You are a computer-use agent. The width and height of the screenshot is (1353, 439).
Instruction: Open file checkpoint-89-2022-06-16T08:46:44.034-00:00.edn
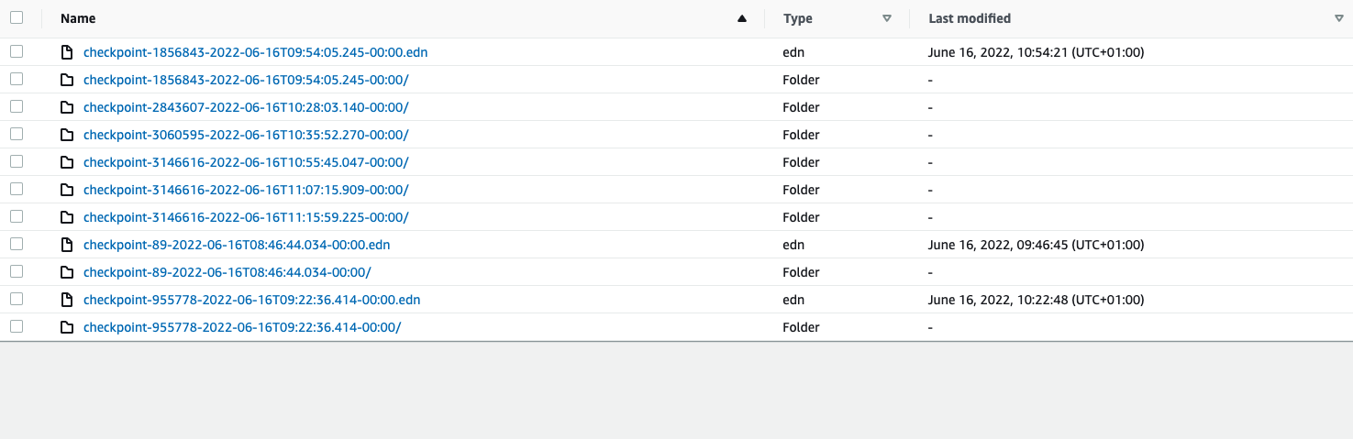237,245
